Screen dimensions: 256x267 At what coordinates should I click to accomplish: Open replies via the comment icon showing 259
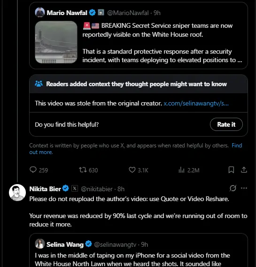pos(33,170)
